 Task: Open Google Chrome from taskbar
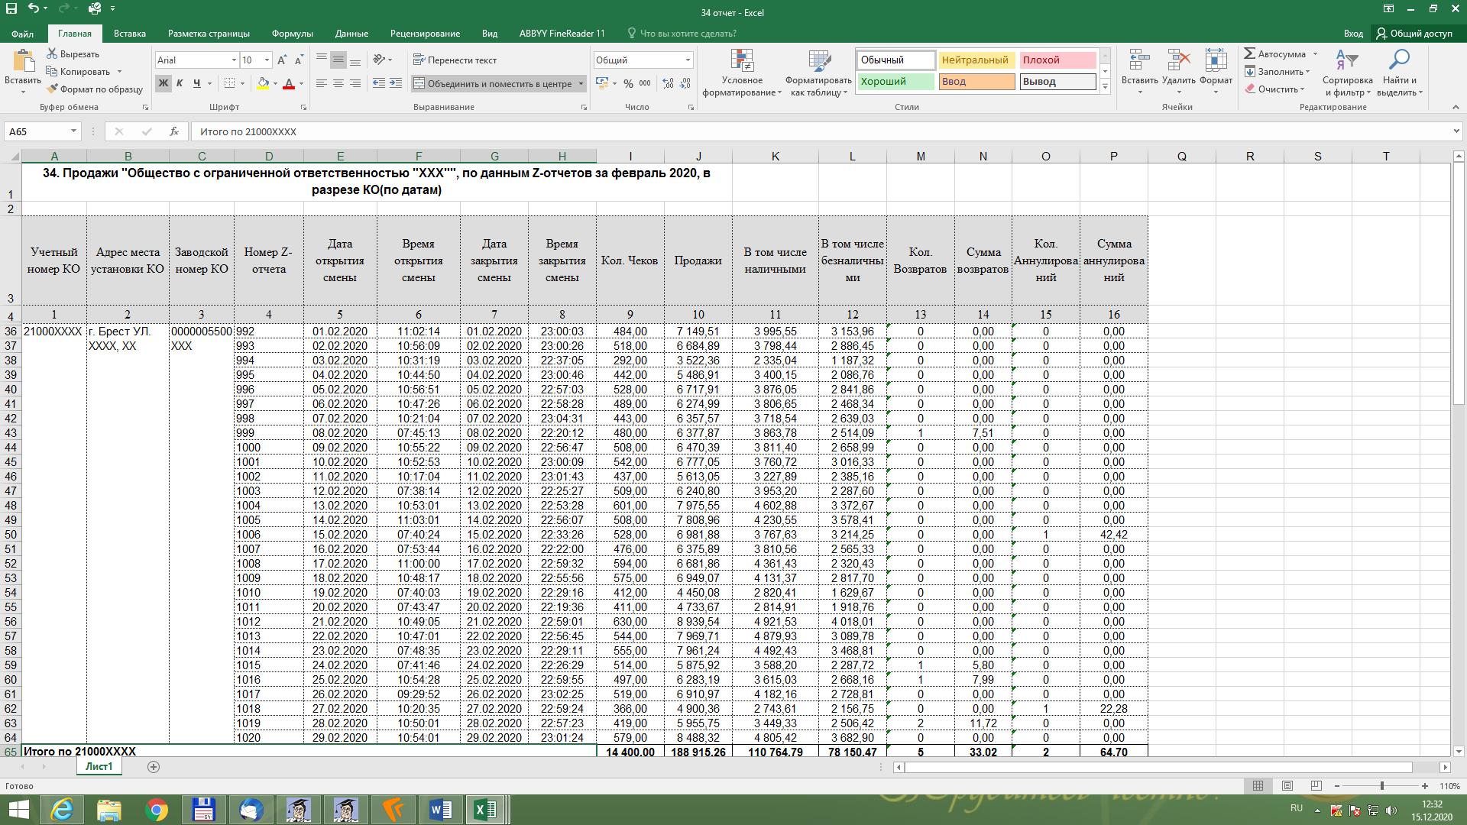click(157, 810)
